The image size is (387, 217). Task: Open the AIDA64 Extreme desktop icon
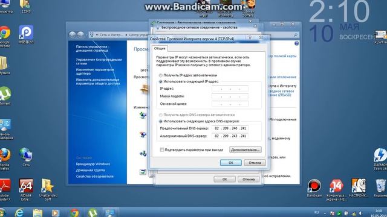(x=26, y=190)
